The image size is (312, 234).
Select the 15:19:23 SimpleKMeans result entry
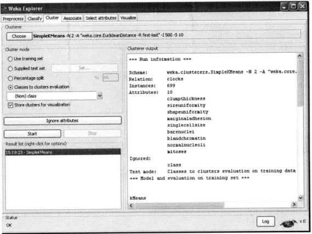tap(63, 152)
